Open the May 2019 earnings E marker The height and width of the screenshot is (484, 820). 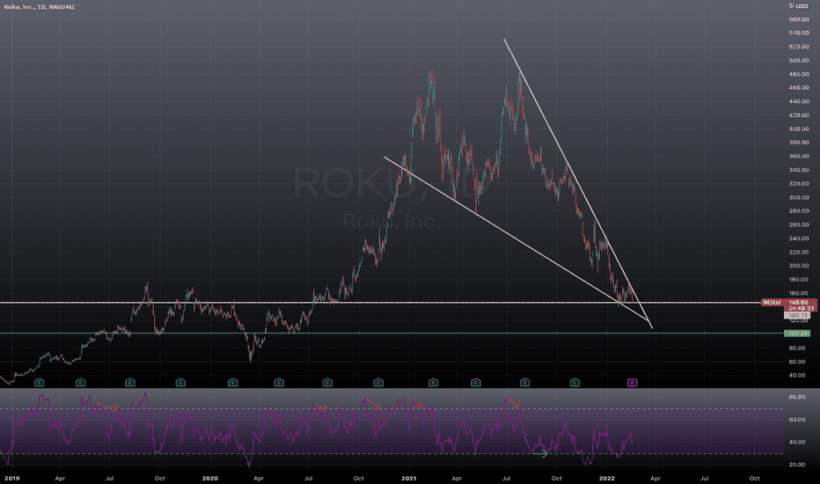coord(81,383)
